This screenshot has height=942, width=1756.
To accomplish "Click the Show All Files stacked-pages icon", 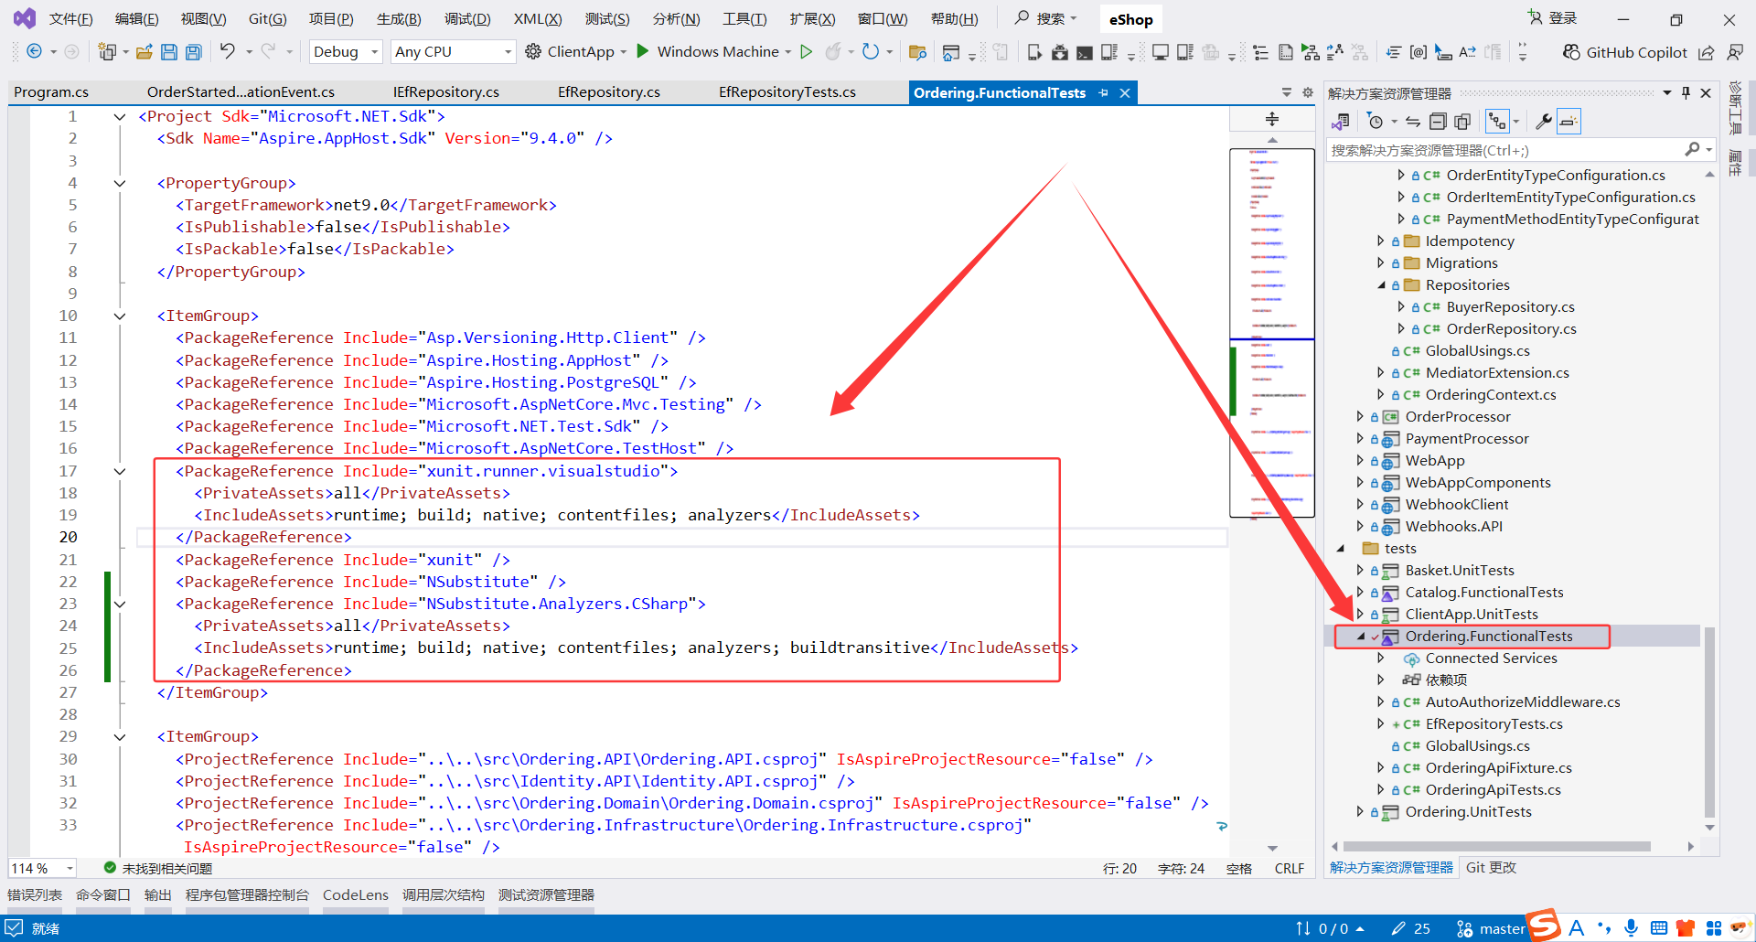I will [x=1462, y=122].
